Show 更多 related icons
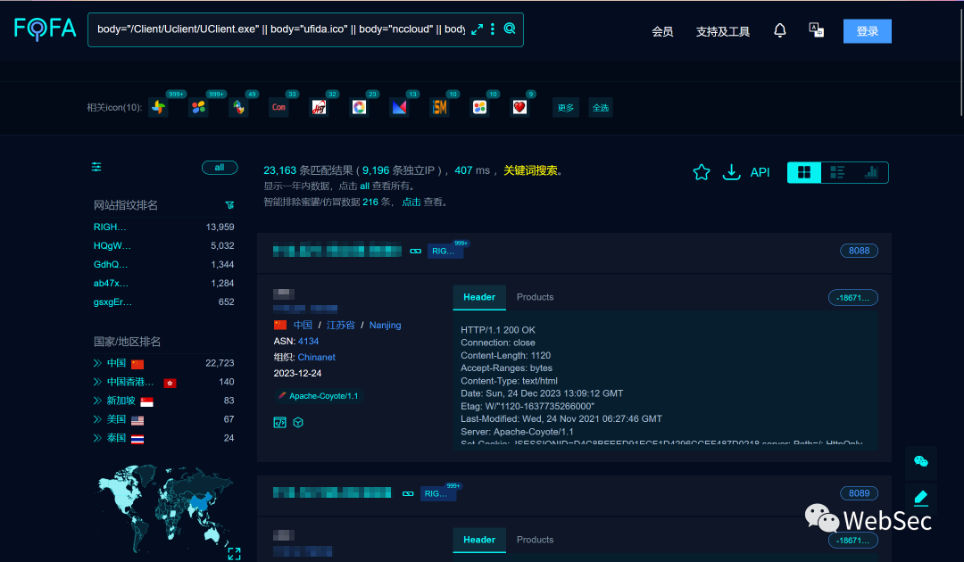 566,108
